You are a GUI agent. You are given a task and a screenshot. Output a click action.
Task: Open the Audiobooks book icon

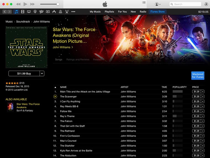click(x=48, y=12)
